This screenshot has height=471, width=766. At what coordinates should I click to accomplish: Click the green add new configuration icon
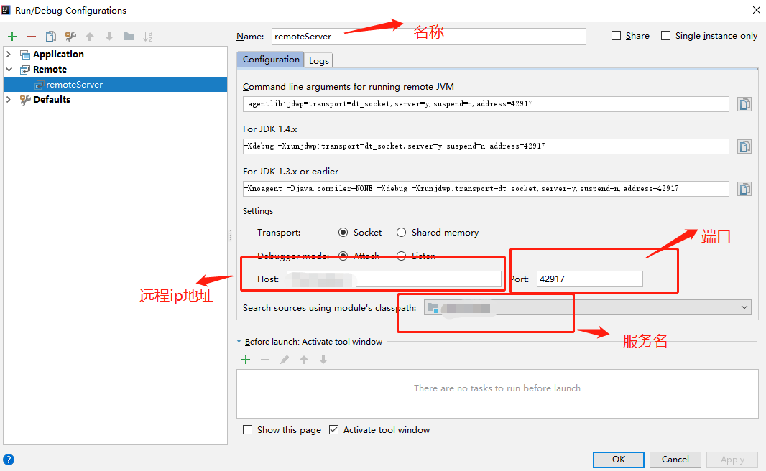click(x=12, y=37)
